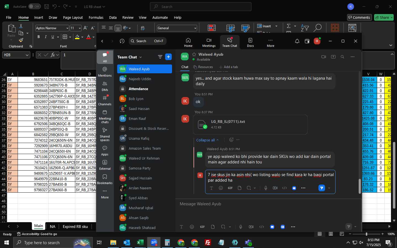Click Message Waleed Ayub input field

[268, 204]
